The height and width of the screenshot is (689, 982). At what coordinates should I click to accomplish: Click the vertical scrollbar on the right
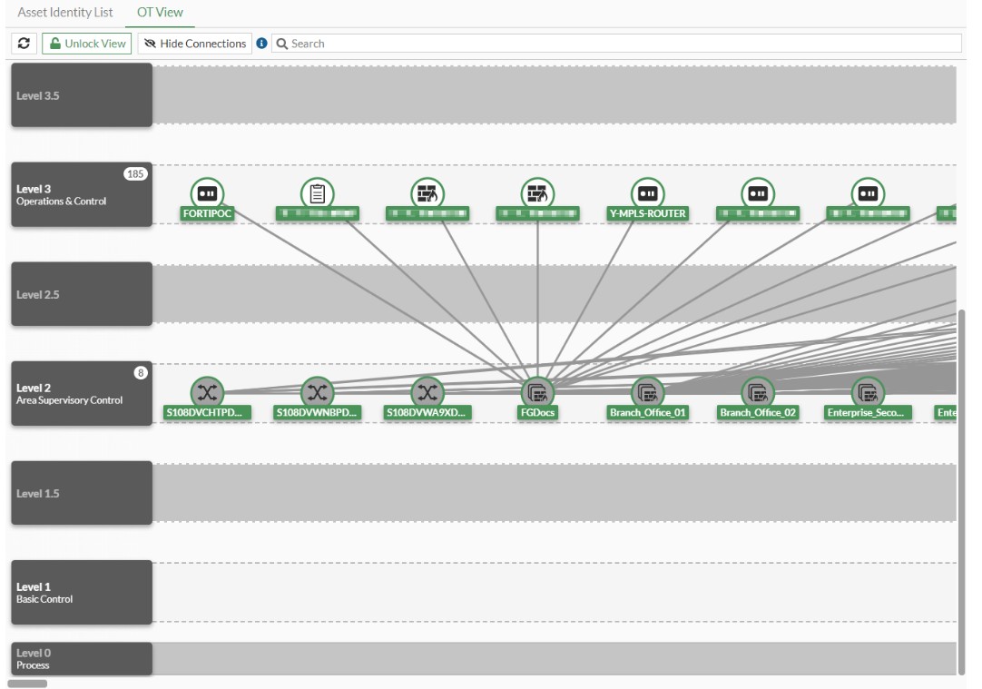click(961, 490)
